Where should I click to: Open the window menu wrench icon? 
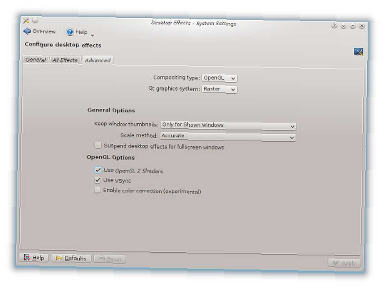(x=26, y=21)
